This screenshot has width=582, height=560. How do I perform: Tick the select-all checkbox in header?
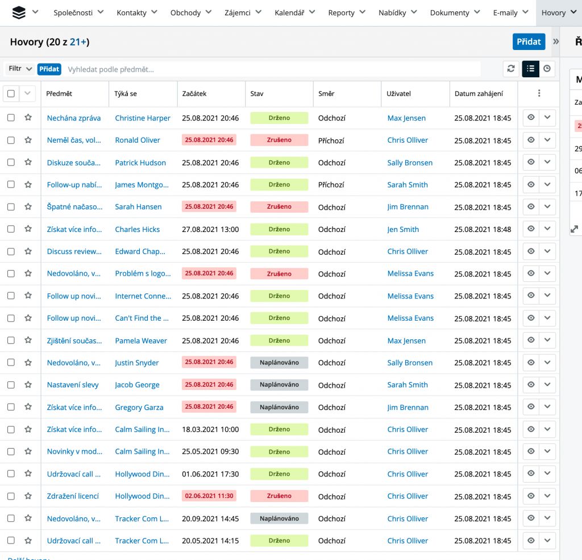11,94
